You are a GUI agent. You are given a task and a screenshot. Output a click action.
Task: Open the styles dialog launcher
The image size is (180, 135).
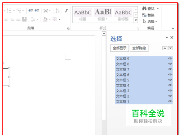tap(138, 28)
